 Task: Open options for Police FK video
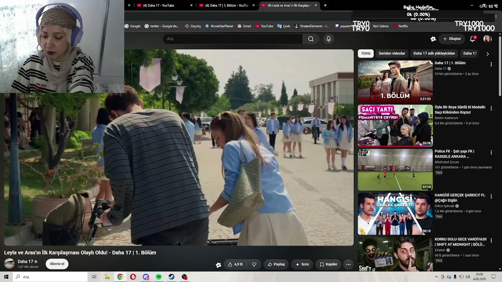(x=491, y=152)
